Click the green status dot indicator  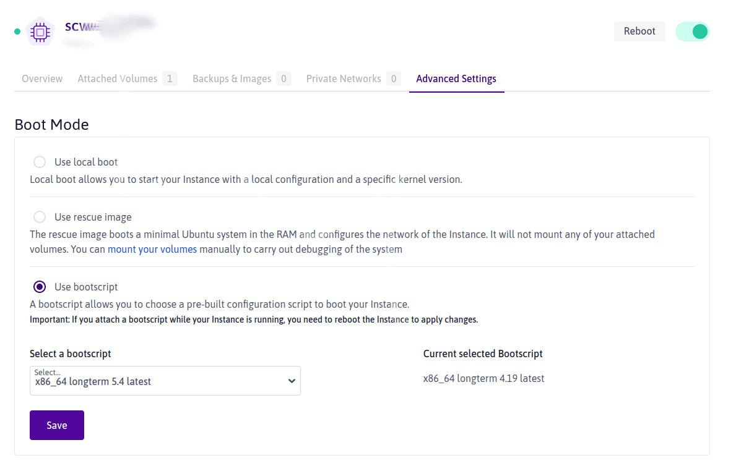(x=17, y=32)
